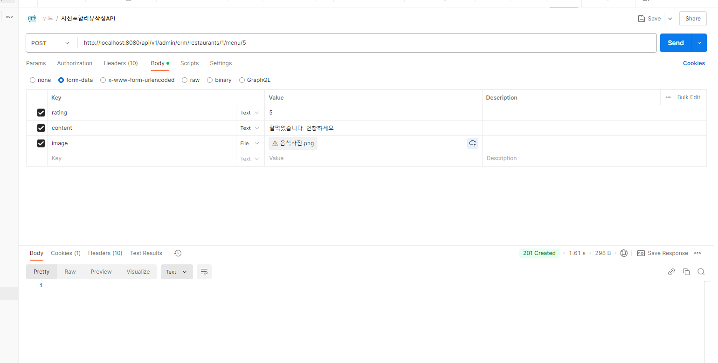Open the response format Text dropdown
The image size is (718, 363).
pos(177,272)
